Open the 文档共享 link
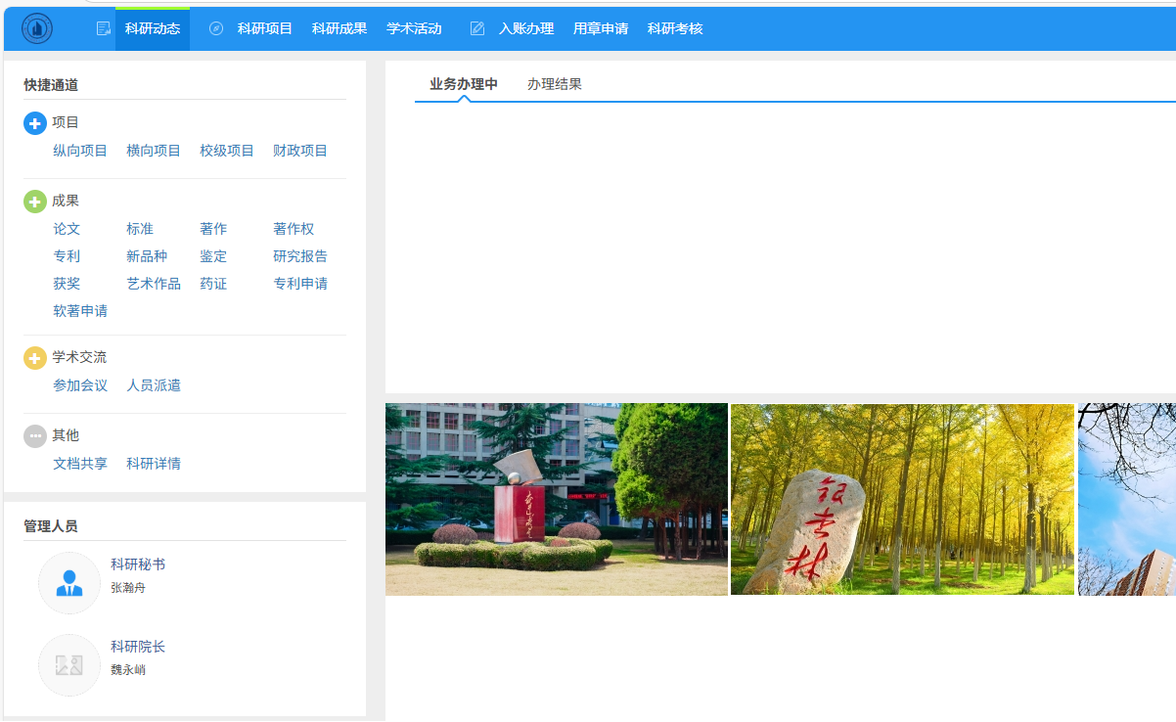 pos(80,464)
